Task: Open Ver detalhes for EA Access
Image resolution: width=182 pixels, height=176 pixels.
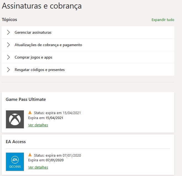Action: pos(38,167)
